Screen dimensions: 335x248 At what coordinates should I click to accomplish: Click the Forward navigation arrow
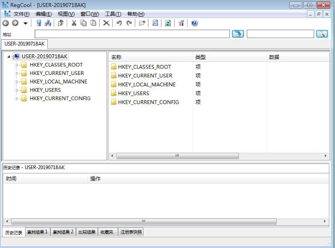(x=15, y=23)
